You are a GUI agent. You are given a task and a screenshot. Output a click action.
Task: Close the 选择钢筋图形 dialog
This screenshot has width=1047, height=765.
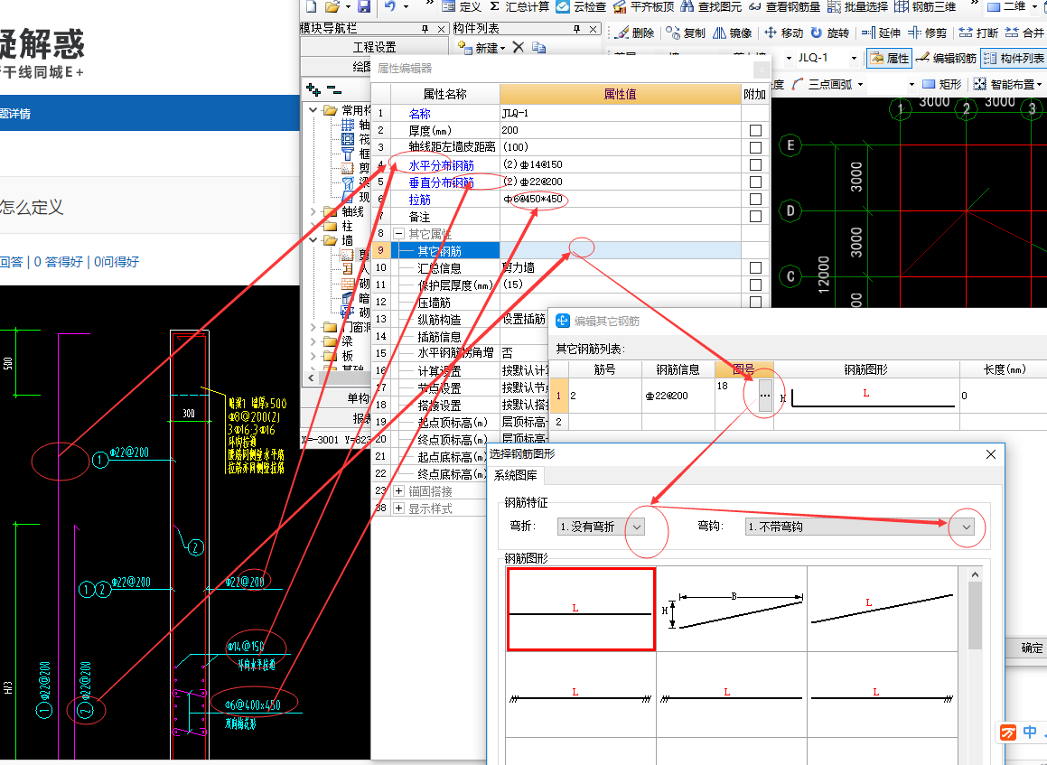991,454
